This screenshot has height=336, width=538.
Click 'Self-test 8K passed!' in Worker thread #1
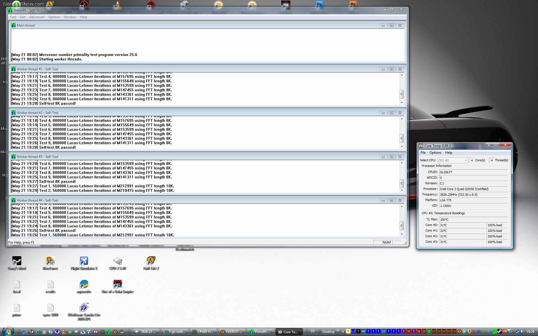[57, 103]
